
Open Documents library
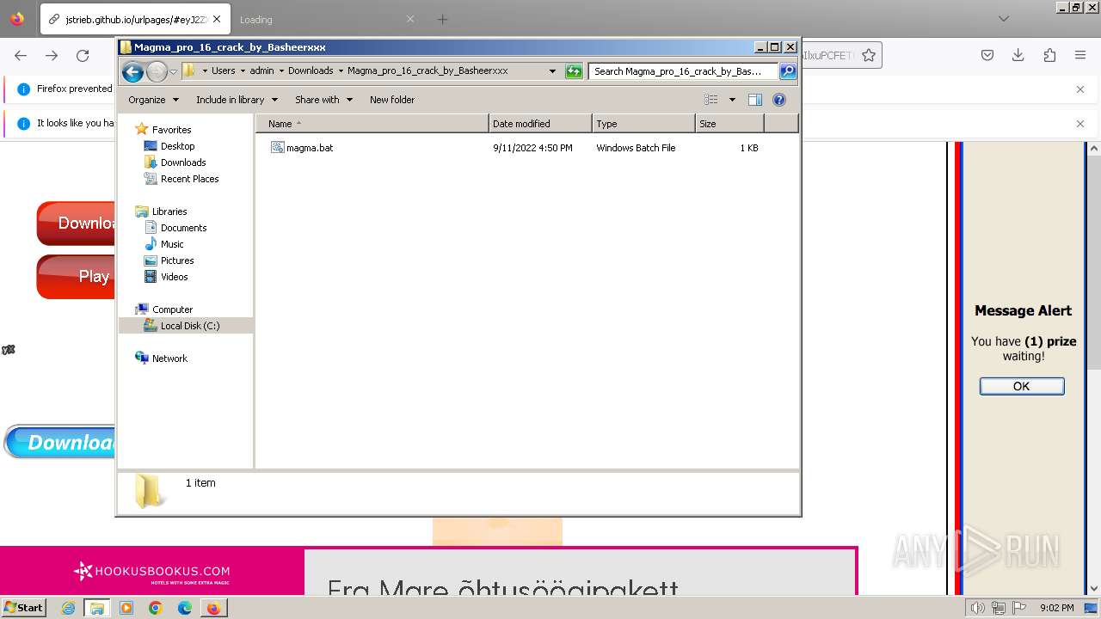click(x=183, y=228)
